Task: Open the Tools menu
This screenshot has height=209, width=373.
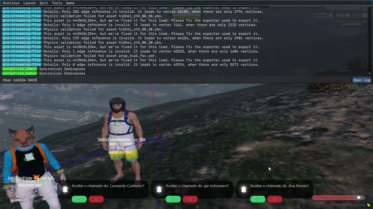Action: pyautogui.click(x=57, y=3)
